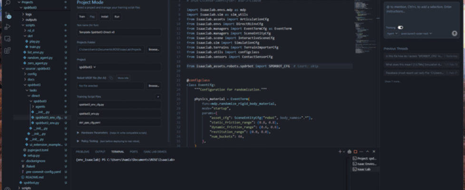Switch to the OUTPUT panel tab

coord(100,152)
